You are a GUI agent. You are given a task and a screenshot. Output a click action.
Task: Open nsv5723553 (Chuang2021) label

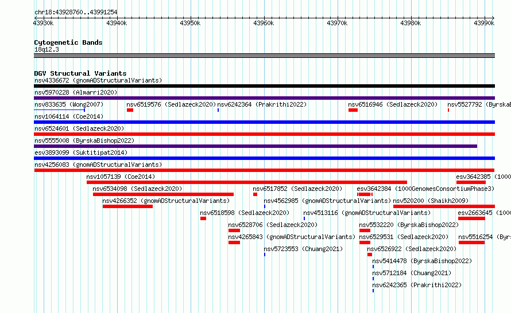(303, 249)
